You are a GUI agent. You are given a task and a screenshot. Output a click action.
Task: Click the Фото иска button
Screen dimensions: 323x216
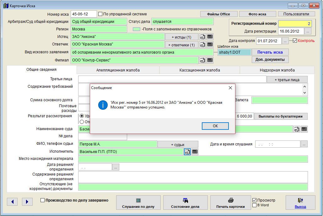click(257, 14)
